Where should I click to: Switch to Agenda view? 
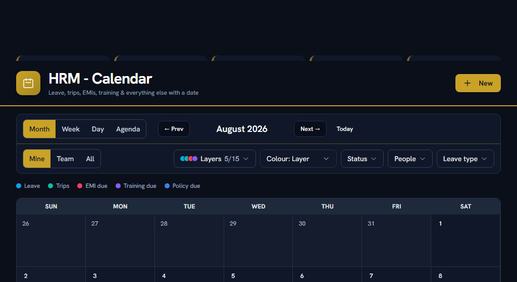128,129
